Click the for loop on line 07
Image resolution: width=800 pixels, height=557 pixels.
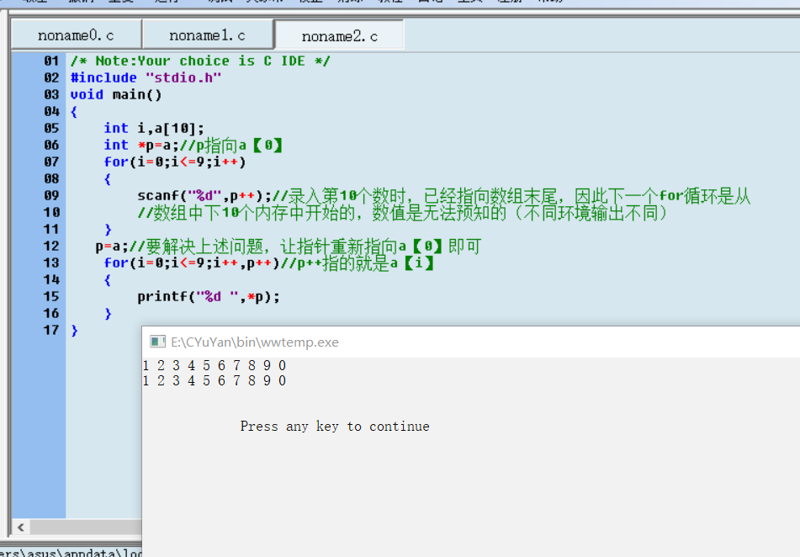[x=175, y=162]
